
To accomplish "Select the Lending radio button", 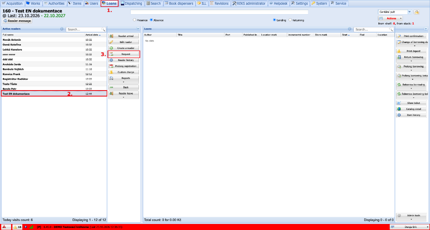I will click(x=274, y=20).
